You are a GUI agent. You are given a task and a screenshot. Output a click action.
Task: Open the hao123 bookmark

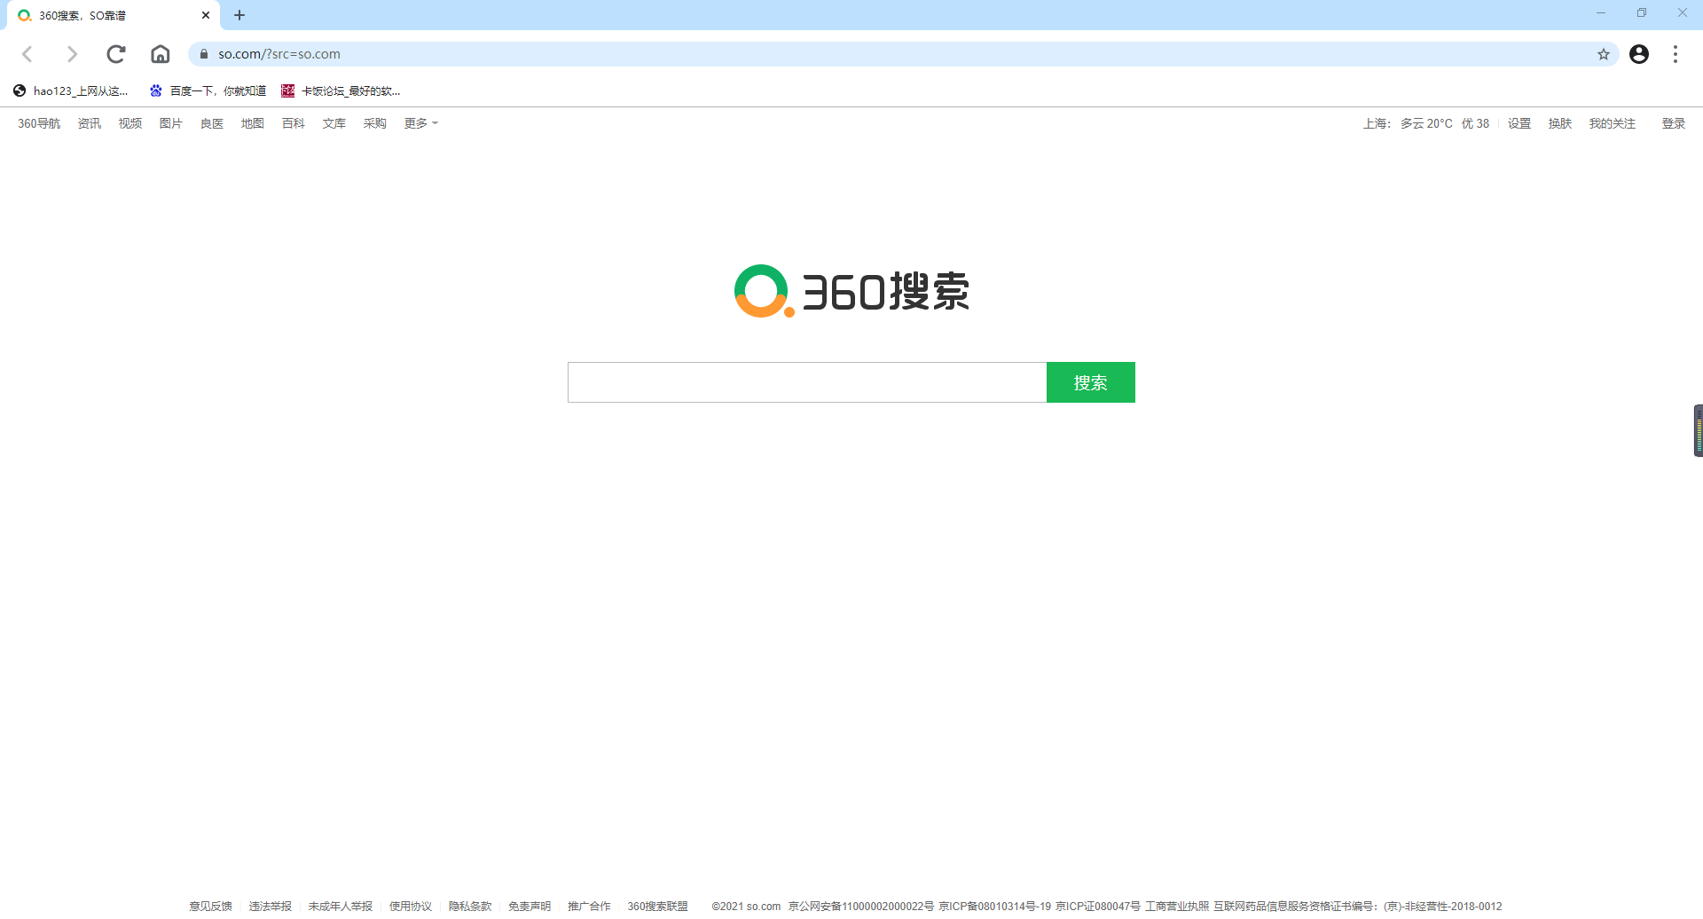click(x=71, y=90)
